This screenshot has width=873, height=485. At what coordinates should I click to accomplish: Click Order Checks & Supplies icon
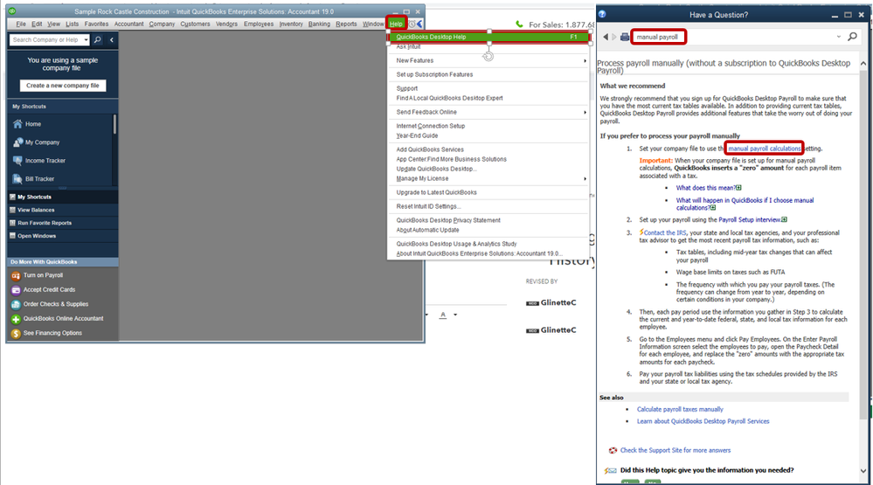16,305
